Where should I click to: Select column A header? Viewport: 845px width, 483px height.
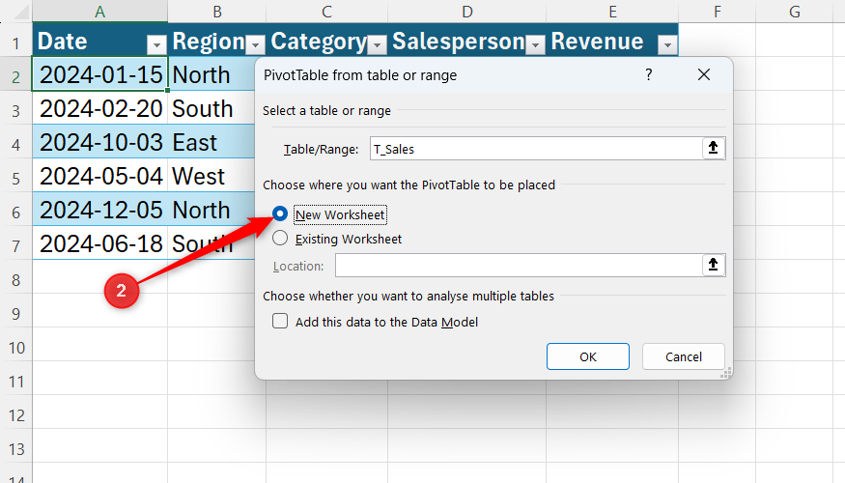point(100,12)
